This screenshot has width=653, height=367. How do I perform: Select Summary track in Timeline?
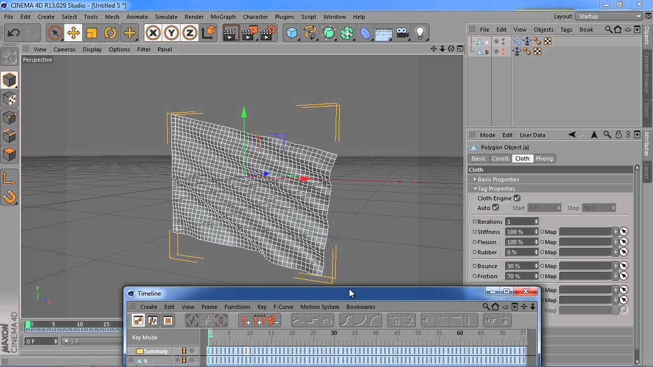tap(155, 351)
